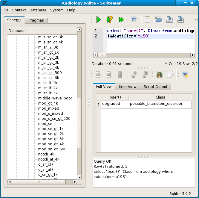Open the Script Output tab
The image size is (199, 198).
[x=156, y=87]
